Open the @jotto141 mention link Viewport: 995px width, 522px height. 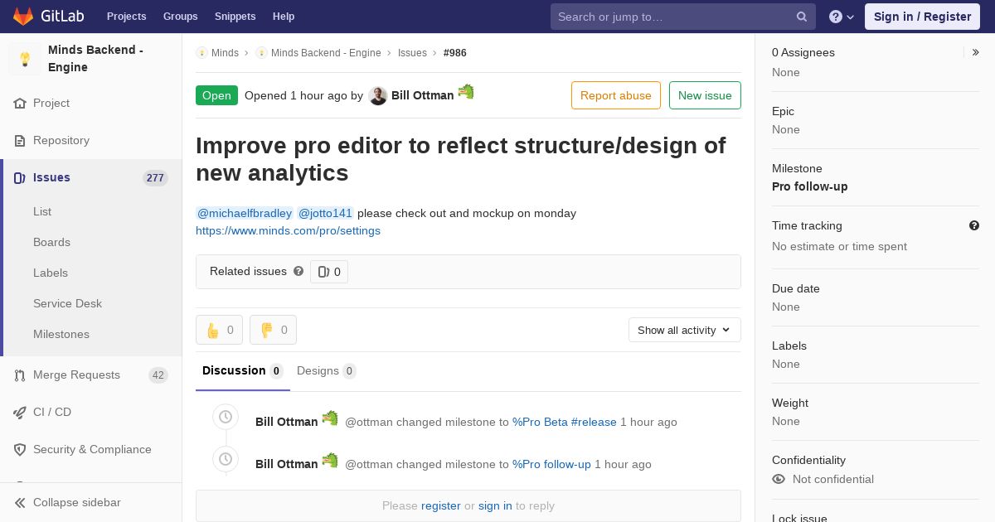point(326,214)
